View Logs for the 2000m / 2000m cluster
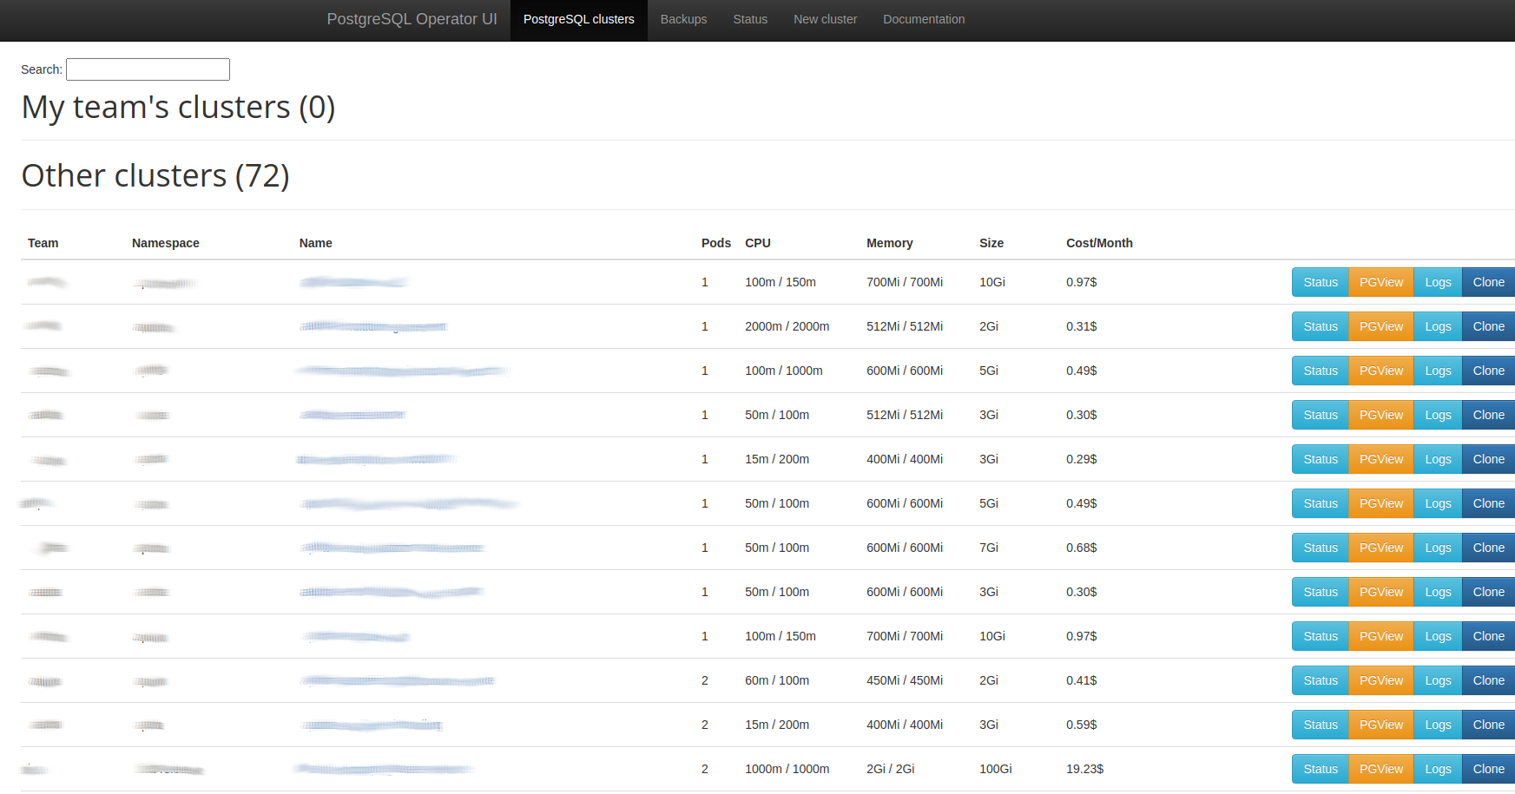This screenshot has width=1515, height=794. coord(1438,326)
